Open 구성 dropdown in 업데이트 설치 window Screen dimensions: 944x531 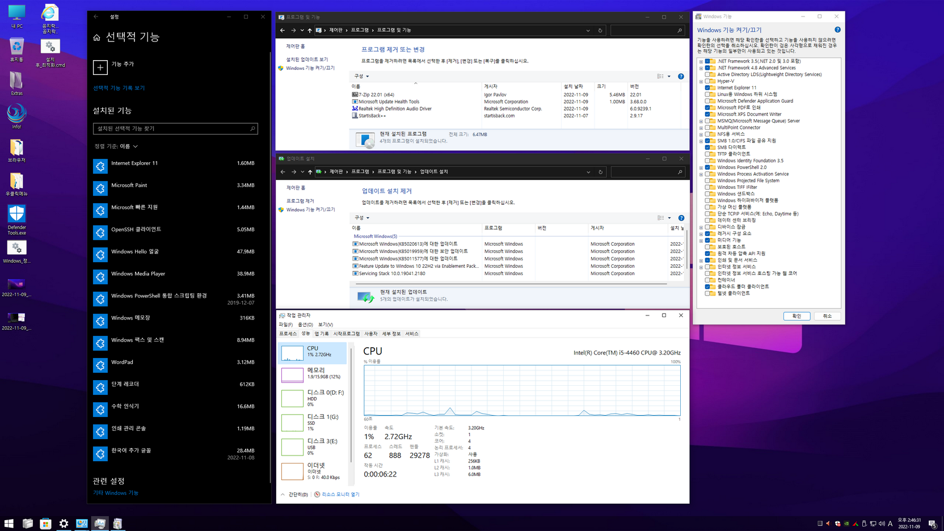362,218
